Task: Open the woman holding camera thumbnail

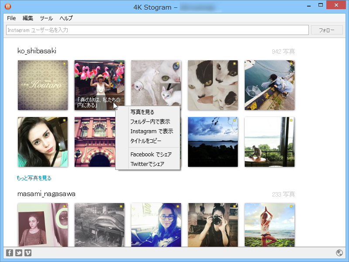Action: click(213, 225)
